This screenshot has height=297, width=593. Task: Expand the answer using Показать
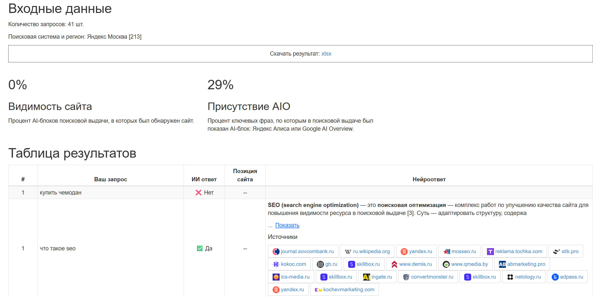287,225
